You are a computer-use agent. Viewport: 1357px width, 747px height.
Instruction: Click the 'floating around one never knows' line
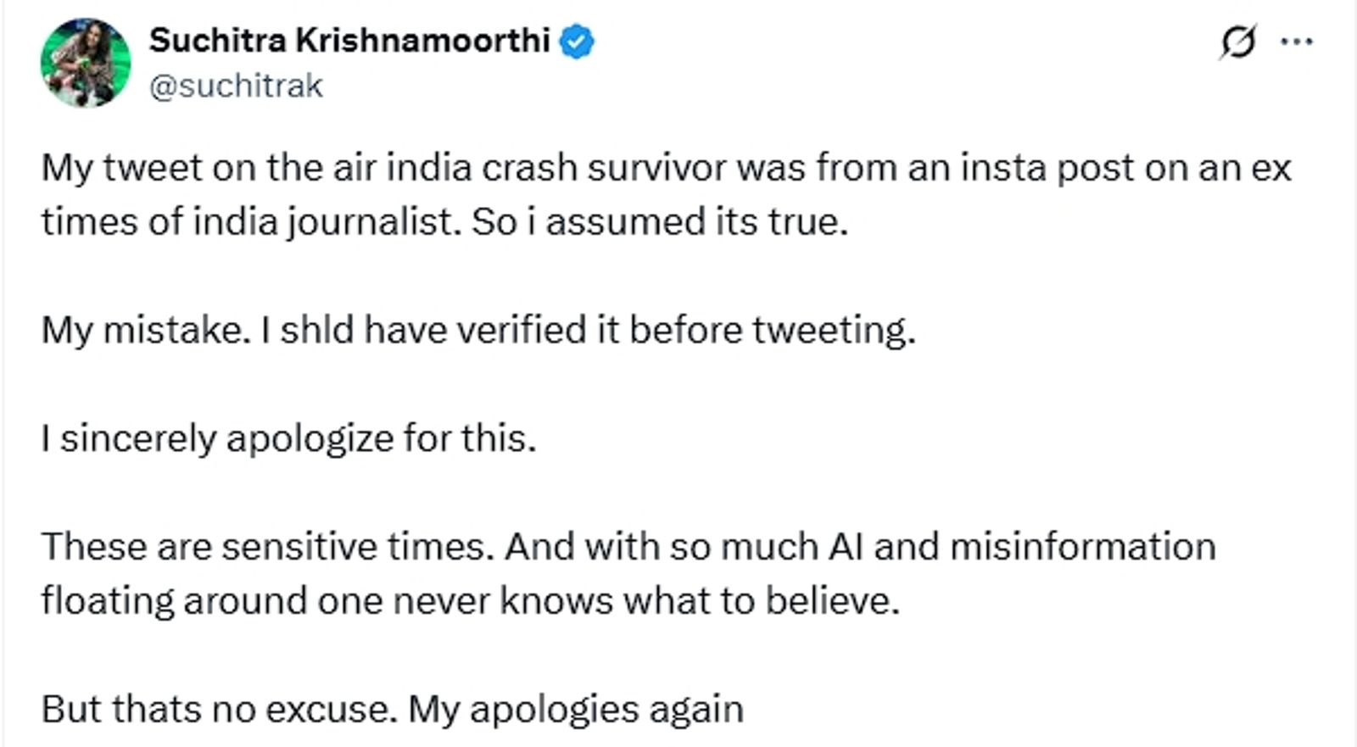tap(470, 601)
